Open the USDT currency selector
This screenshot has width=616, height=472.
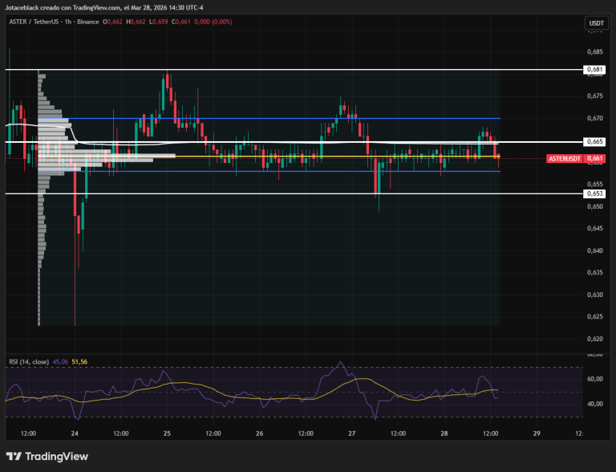click(596, 23)
